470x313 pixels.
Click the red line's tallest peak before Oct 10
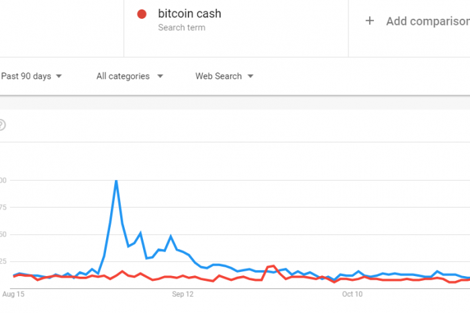(273, 266)
